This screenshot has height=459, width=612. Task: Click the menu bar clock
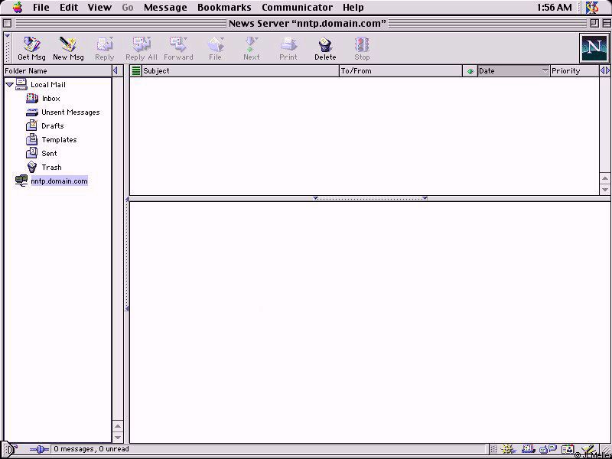[554, 8]
